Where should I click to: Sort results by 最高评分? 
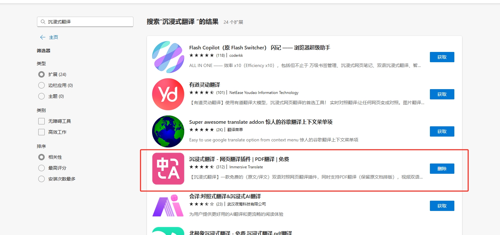coord(41,168)
